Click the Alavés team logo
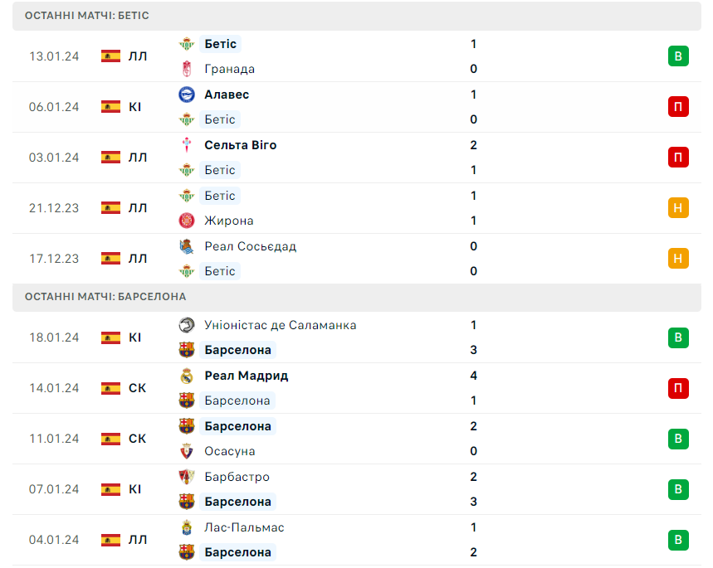Viewport: 713px width, 568px height. pos(187,95)
